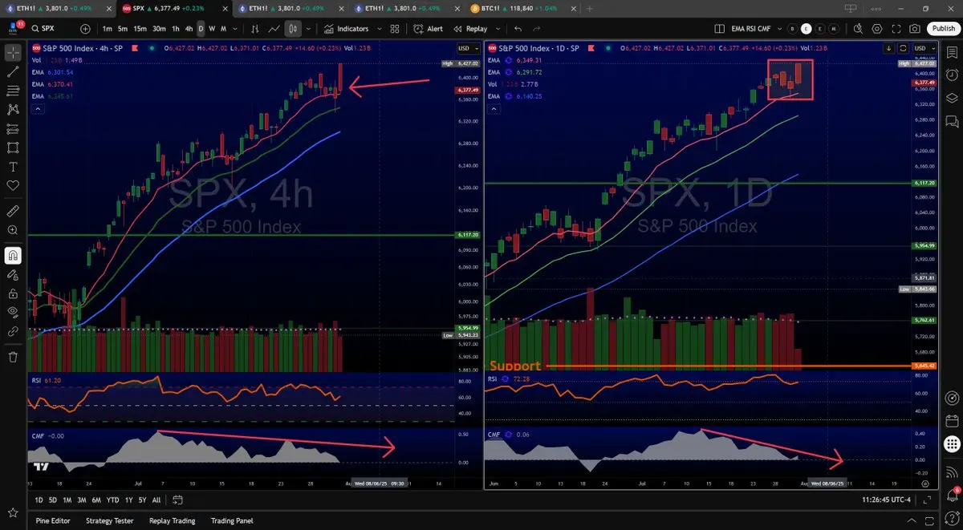Toggle magnet mode on
This screenshot has height=530, width=963.
tap(13, 256)
